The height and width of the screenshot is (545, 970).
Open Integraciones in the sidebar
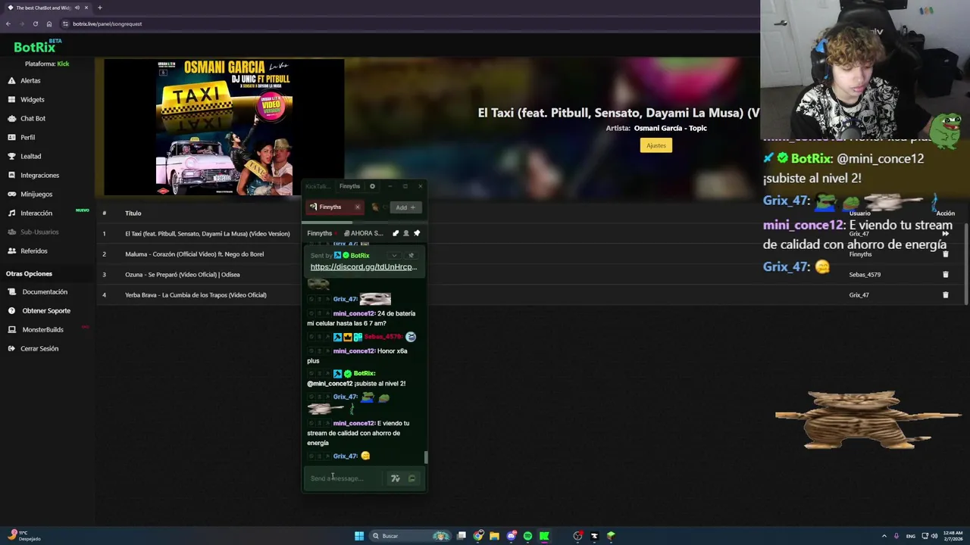click(x=39, y=175)
